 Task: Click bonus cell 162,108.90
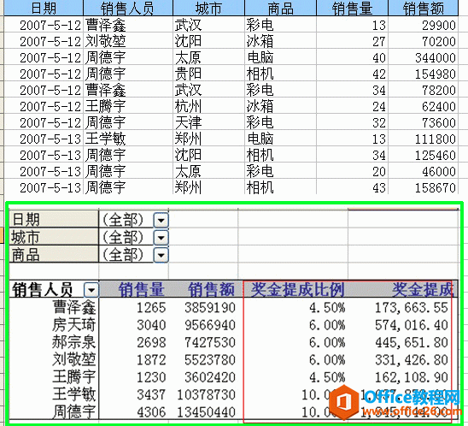point(412,377)
